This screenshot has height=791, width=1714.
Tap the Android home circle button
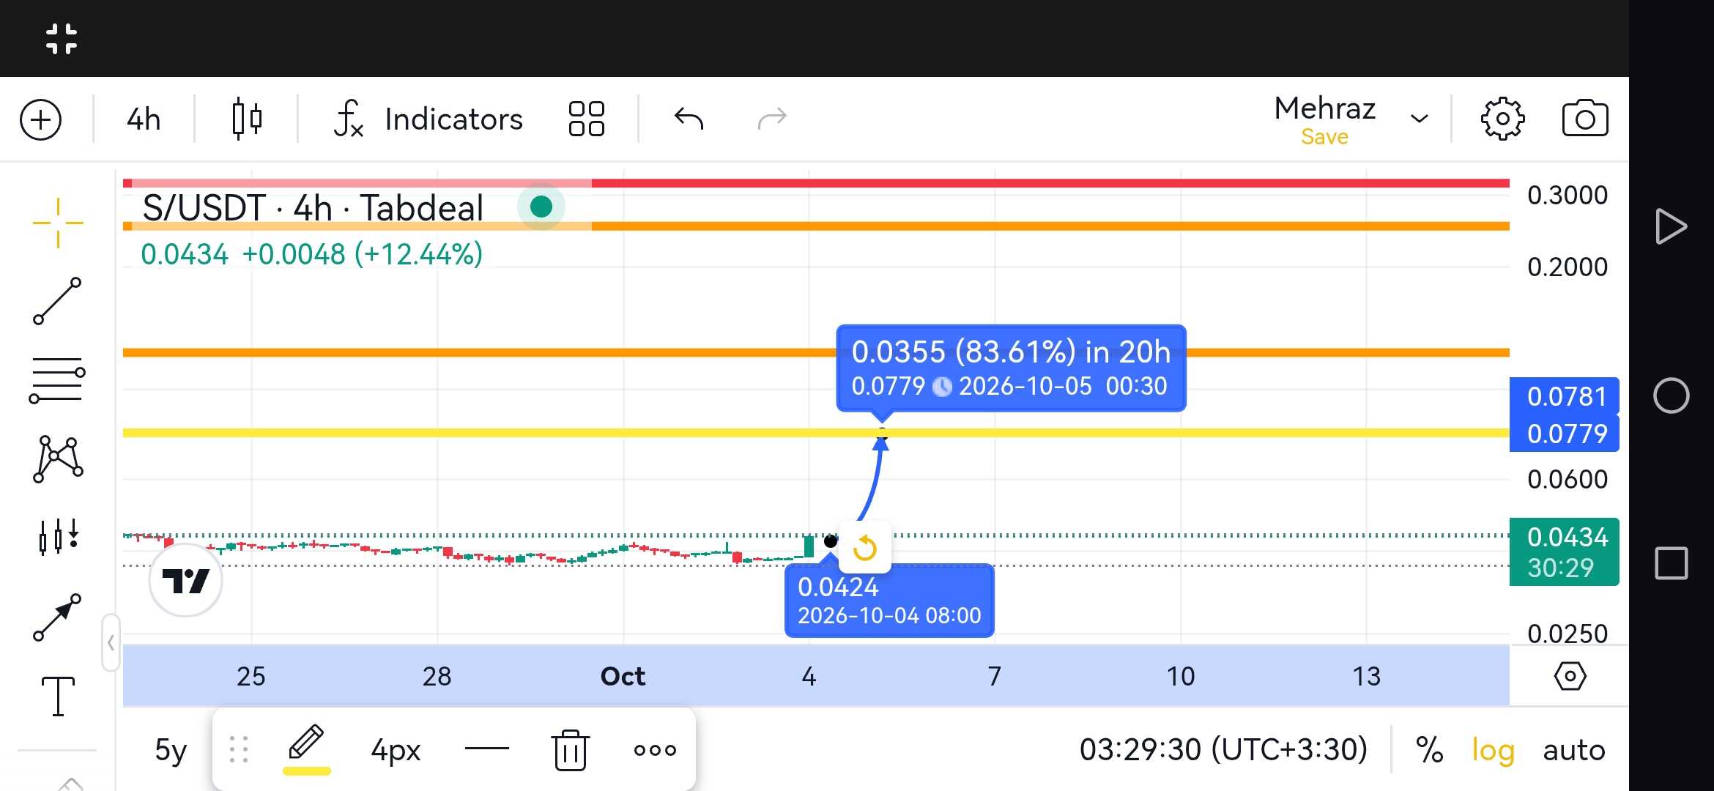pyautogui.click(x=1671, y=395)
